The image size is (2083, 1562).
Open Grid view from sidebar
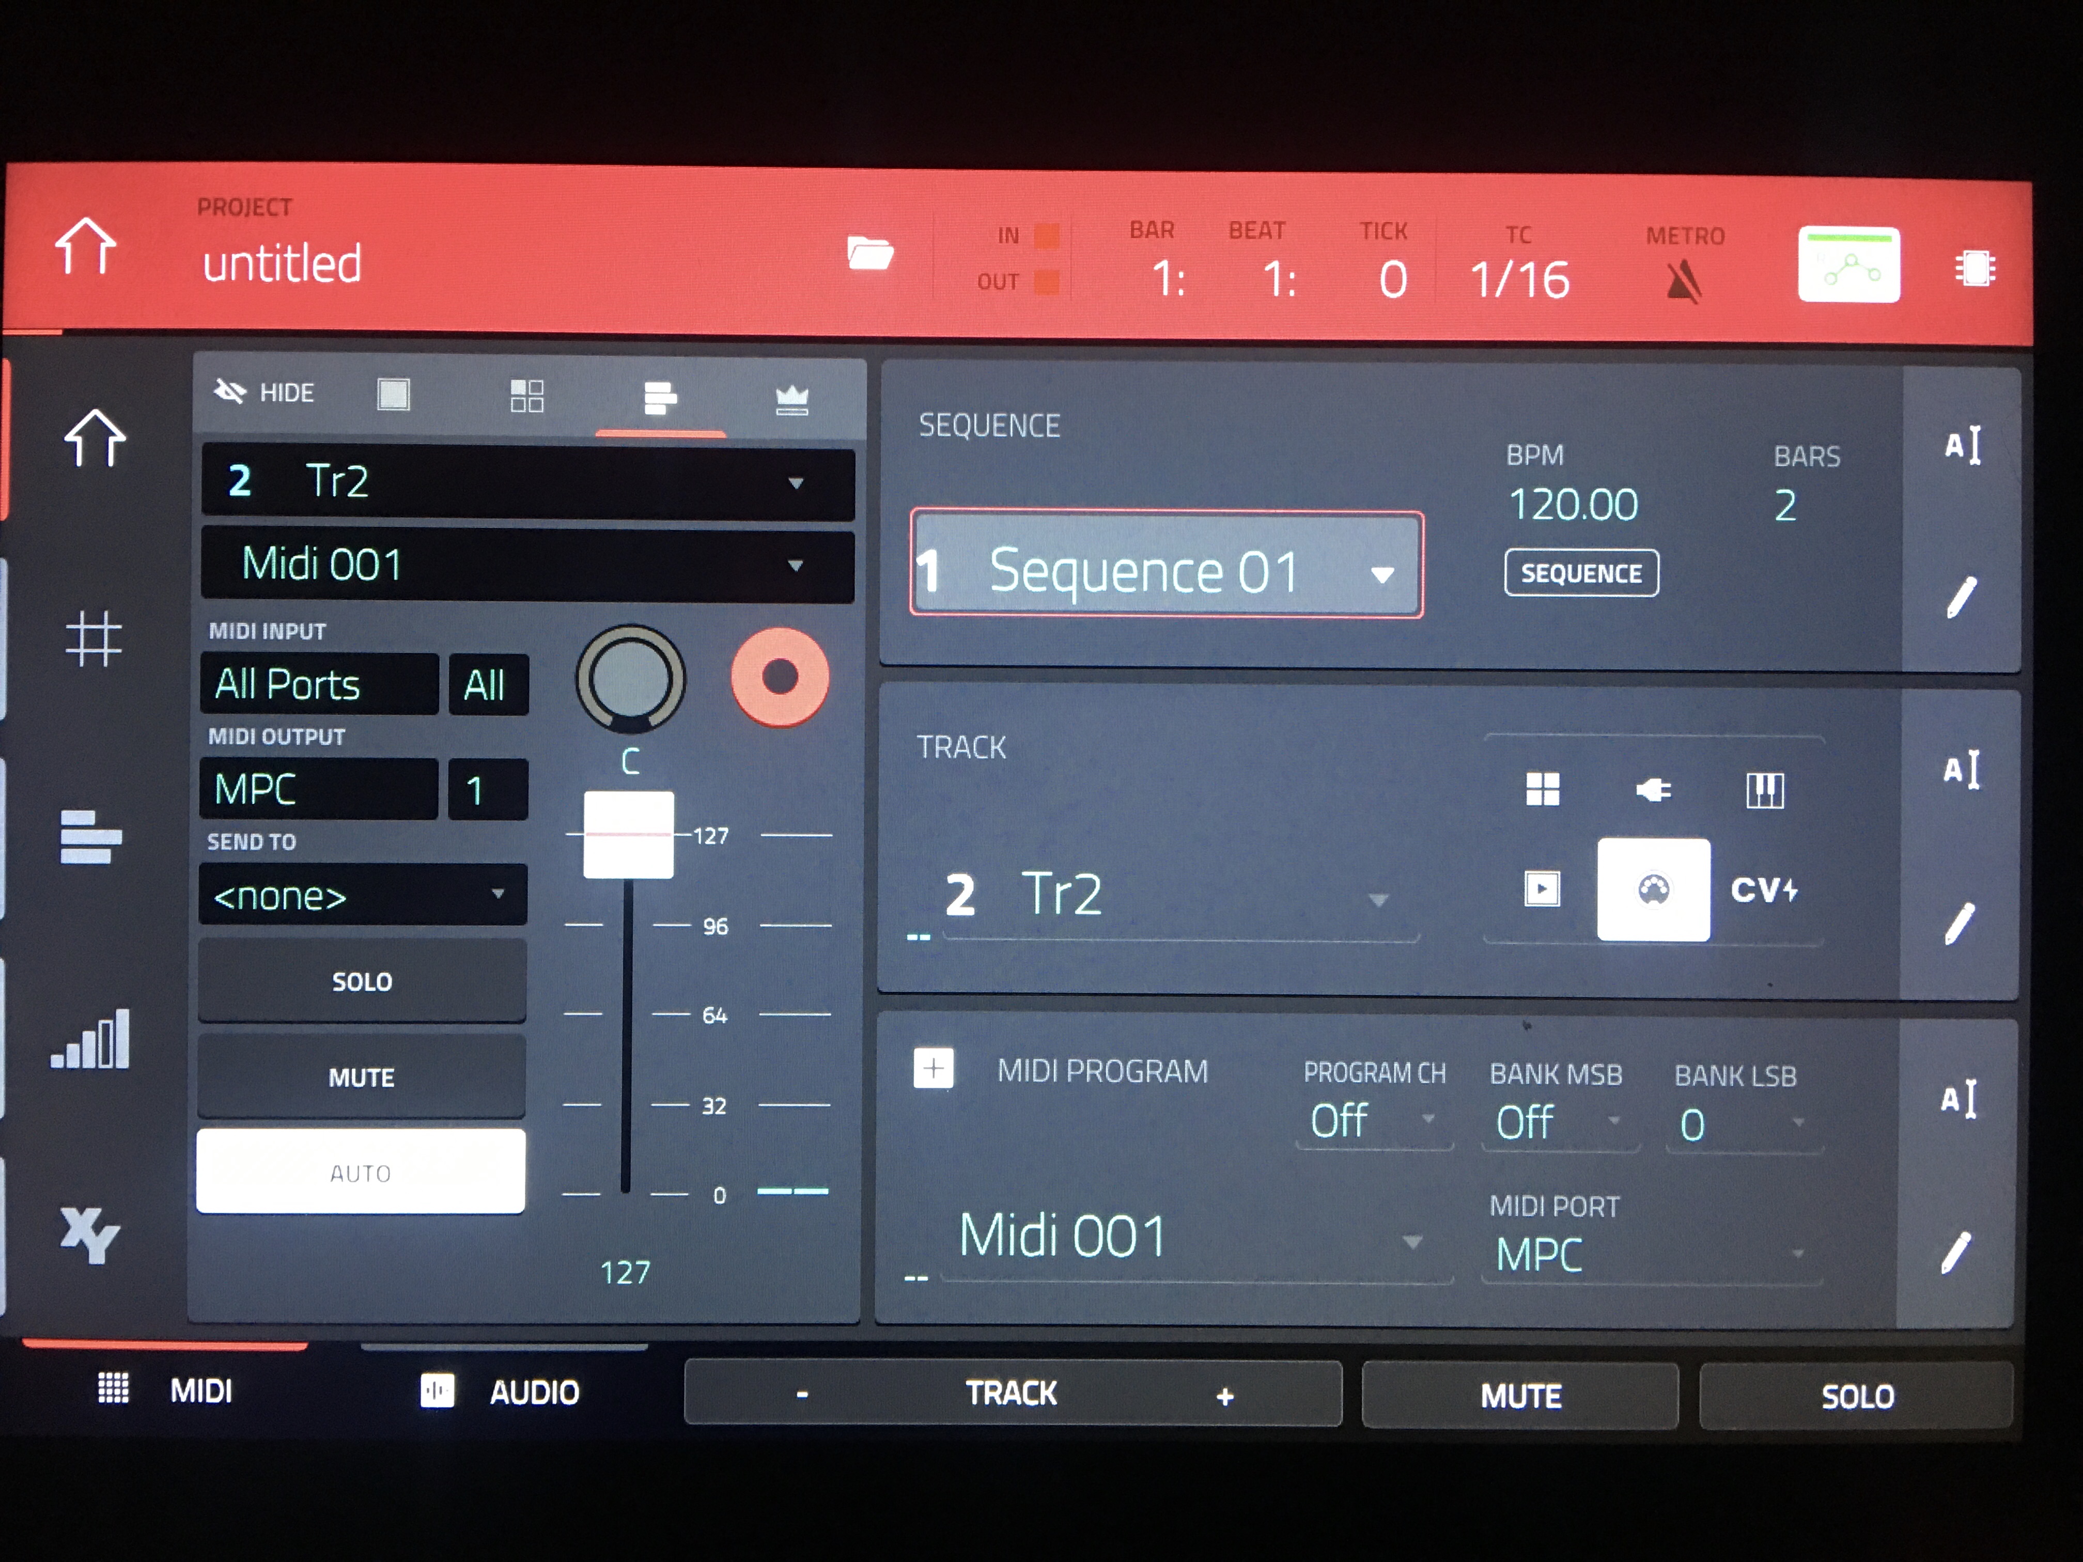point(93,638)
